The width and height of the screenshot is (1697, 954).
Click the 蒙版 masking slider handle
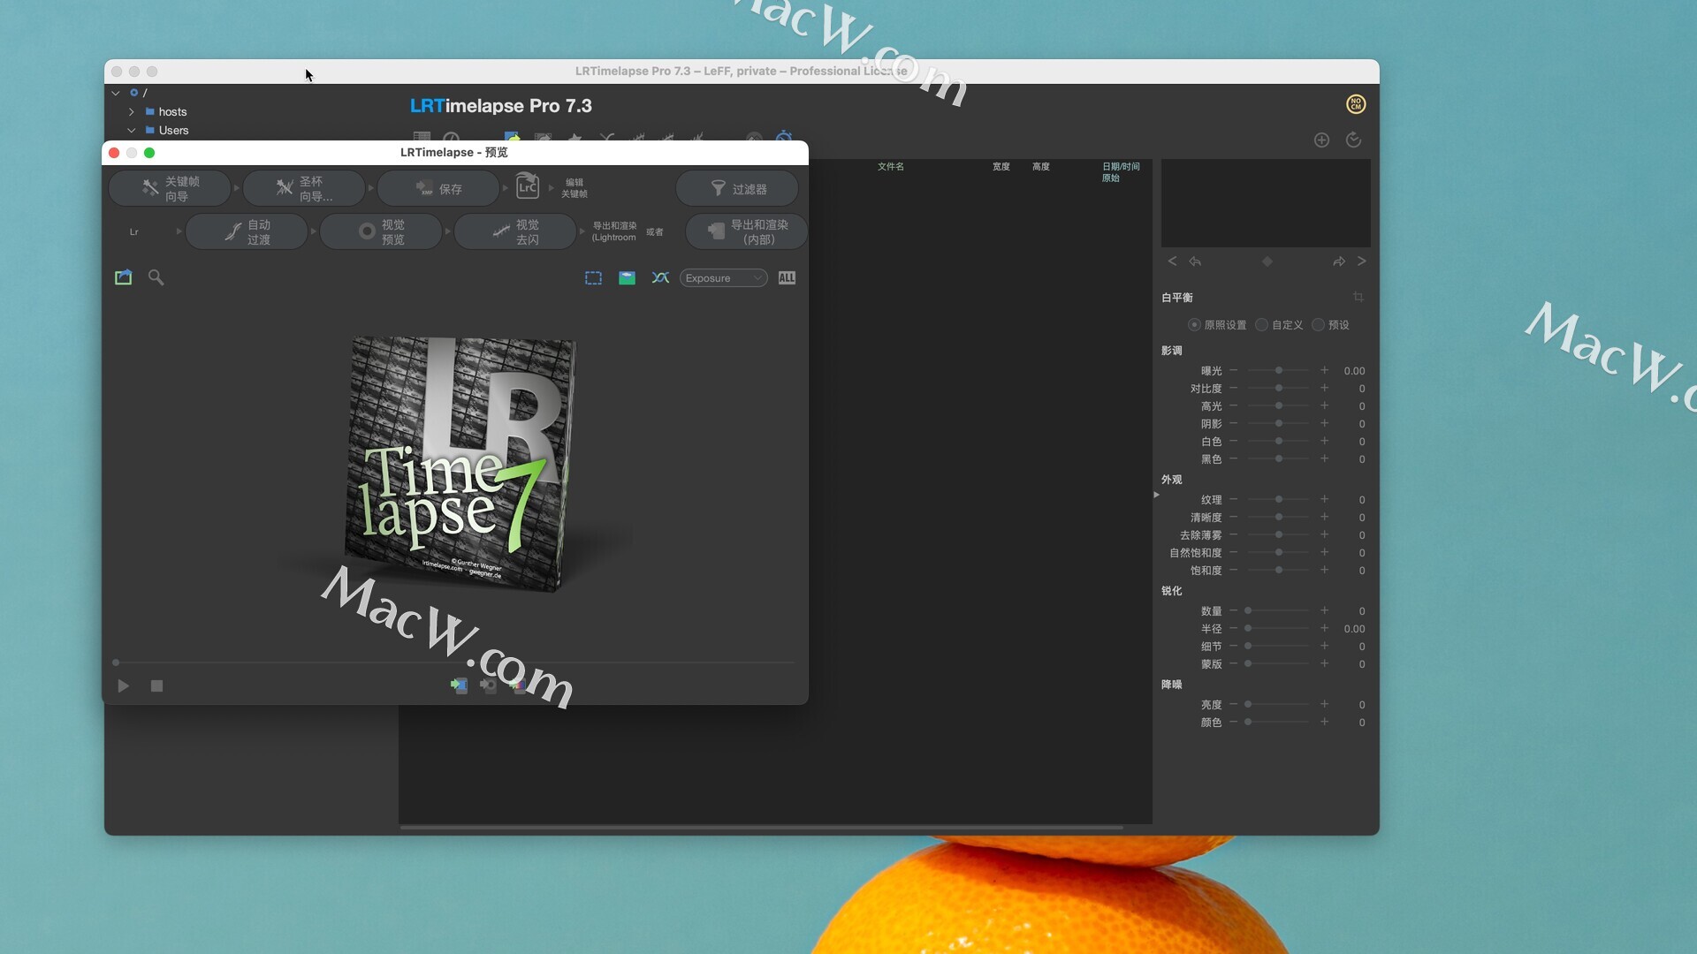(1248, 664)
